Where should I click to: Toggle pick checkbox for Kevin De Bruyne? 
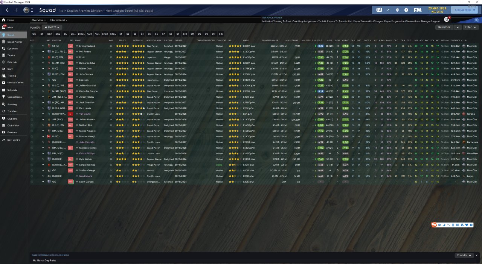[32, 91]
